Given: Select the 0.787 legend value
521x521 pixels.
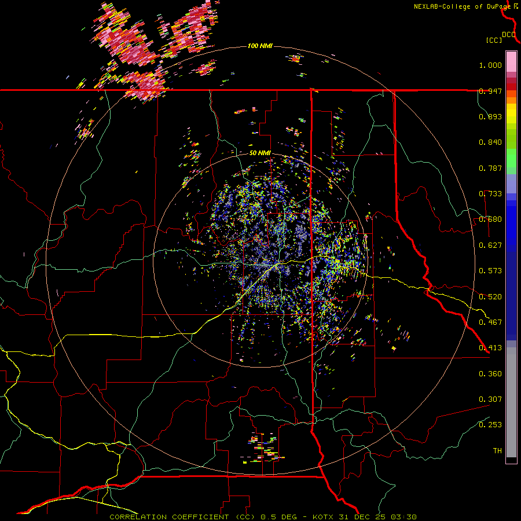Looking at the screenshot, I should pos(490,168).
